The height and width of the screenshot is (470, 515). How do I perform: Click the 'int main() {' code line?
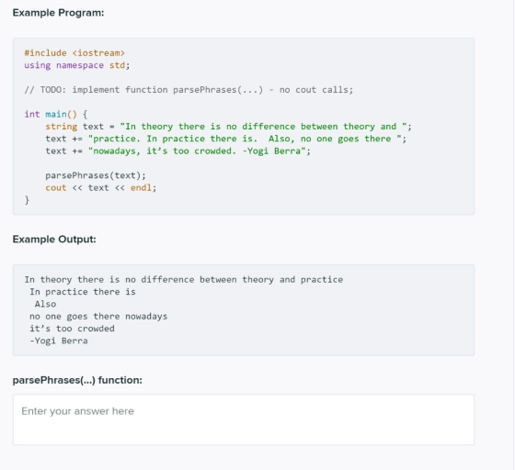coord(56,115)
